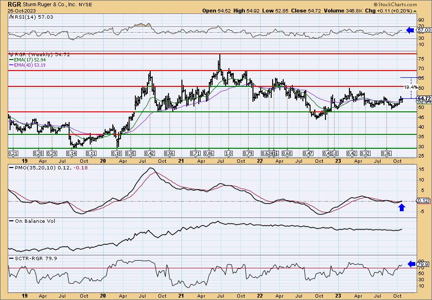Click the Sturm Ruger & Co., Inc. name

click(x=49, y=5)
